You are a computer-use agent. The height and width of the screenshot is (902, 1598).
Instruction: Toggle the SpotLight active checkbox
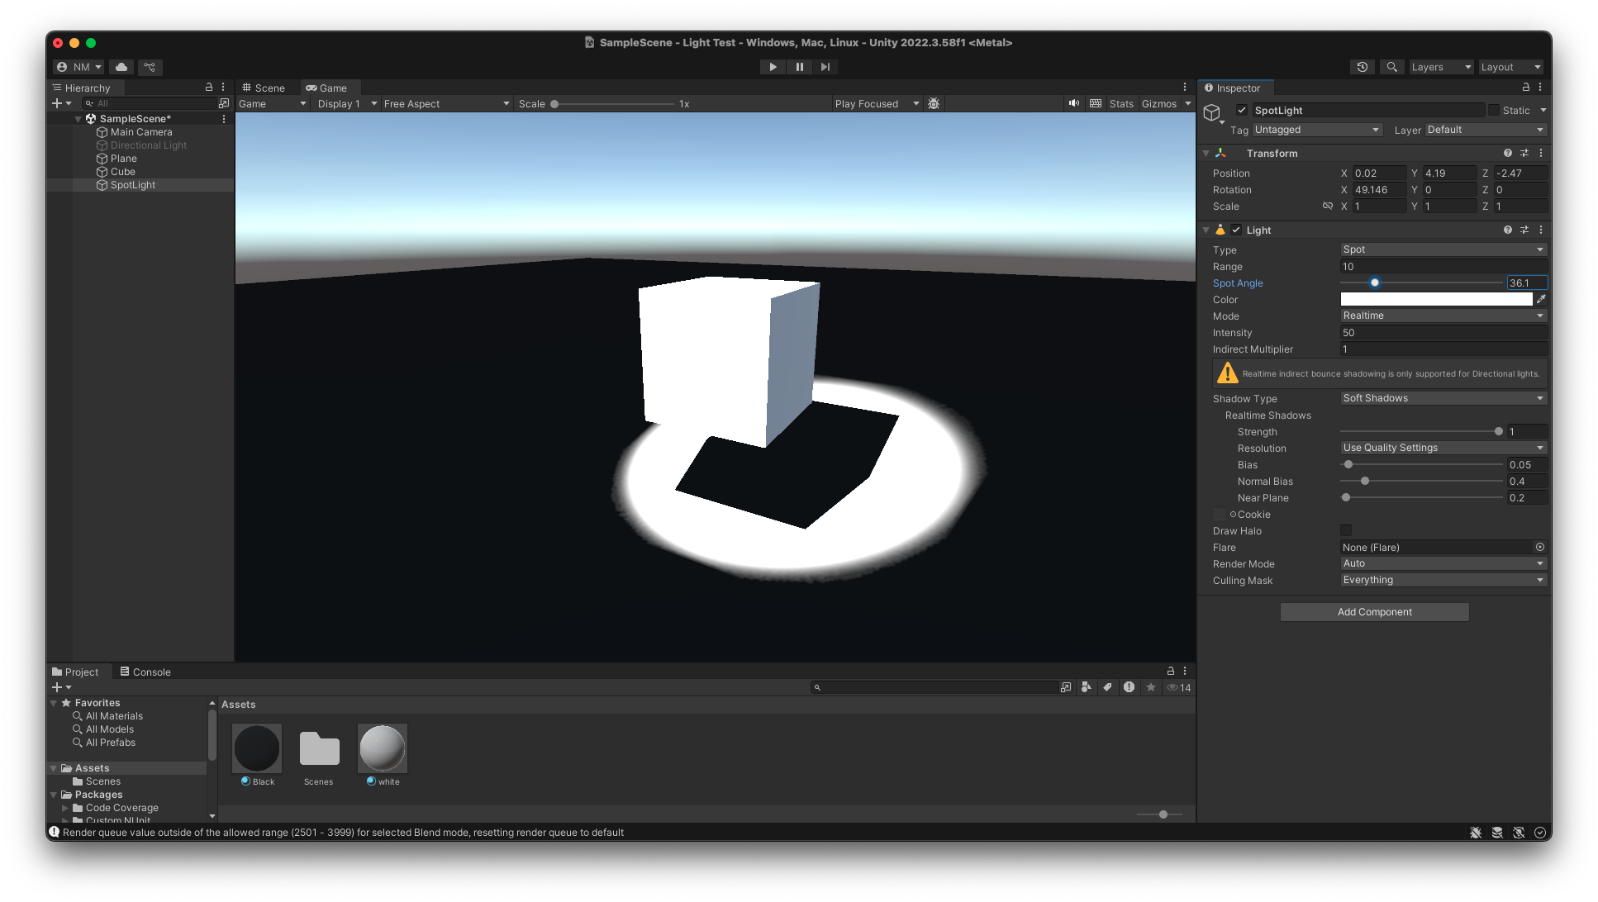click(1241, 110)
